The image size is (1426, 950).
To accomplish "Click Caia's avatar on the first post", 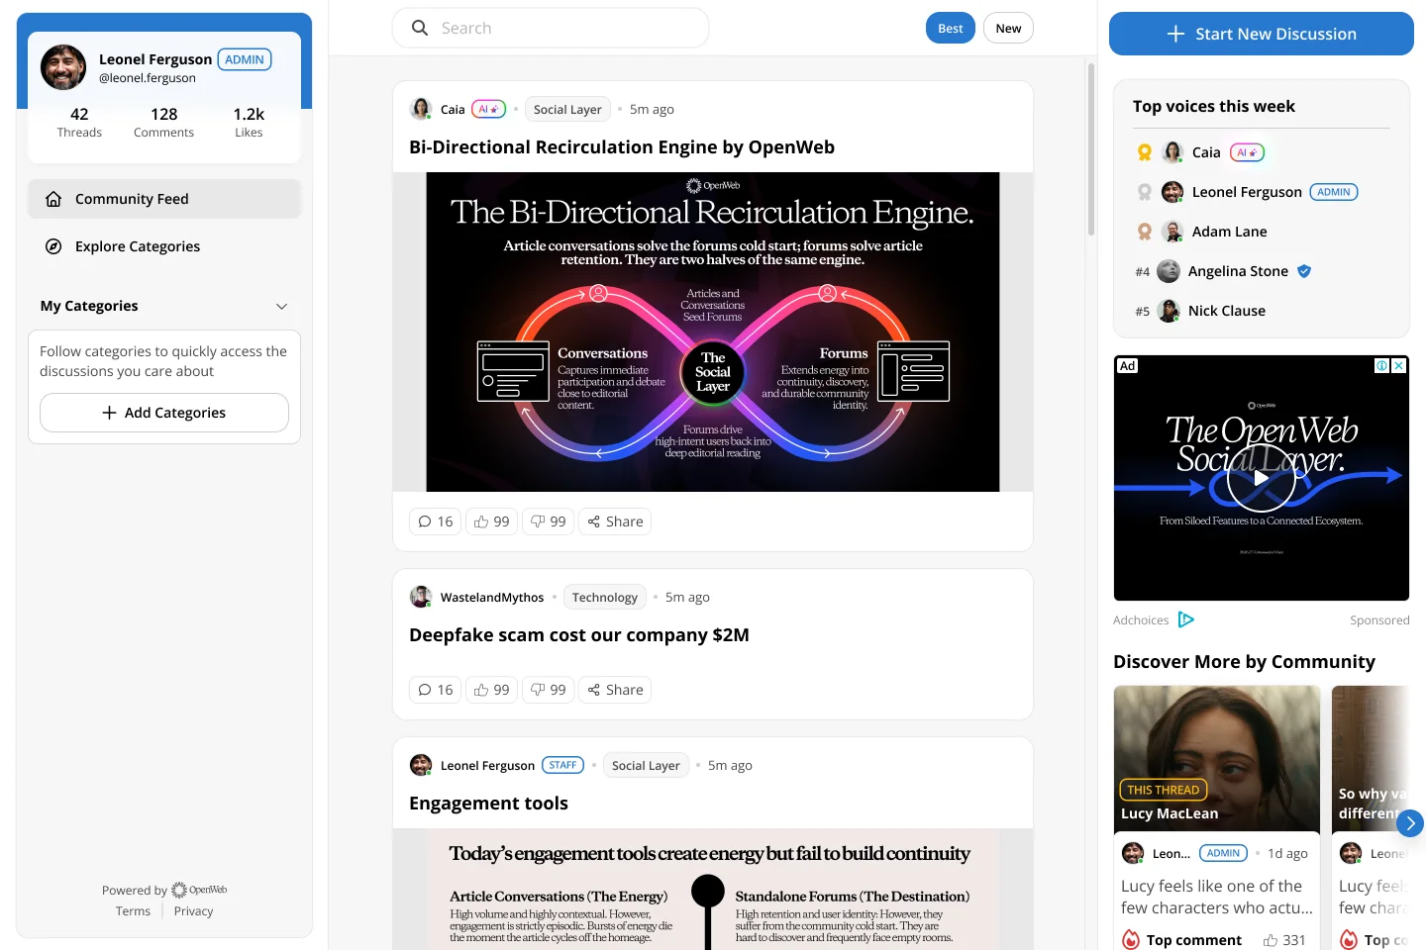I will pyautogui.click(x=421, y=109).
